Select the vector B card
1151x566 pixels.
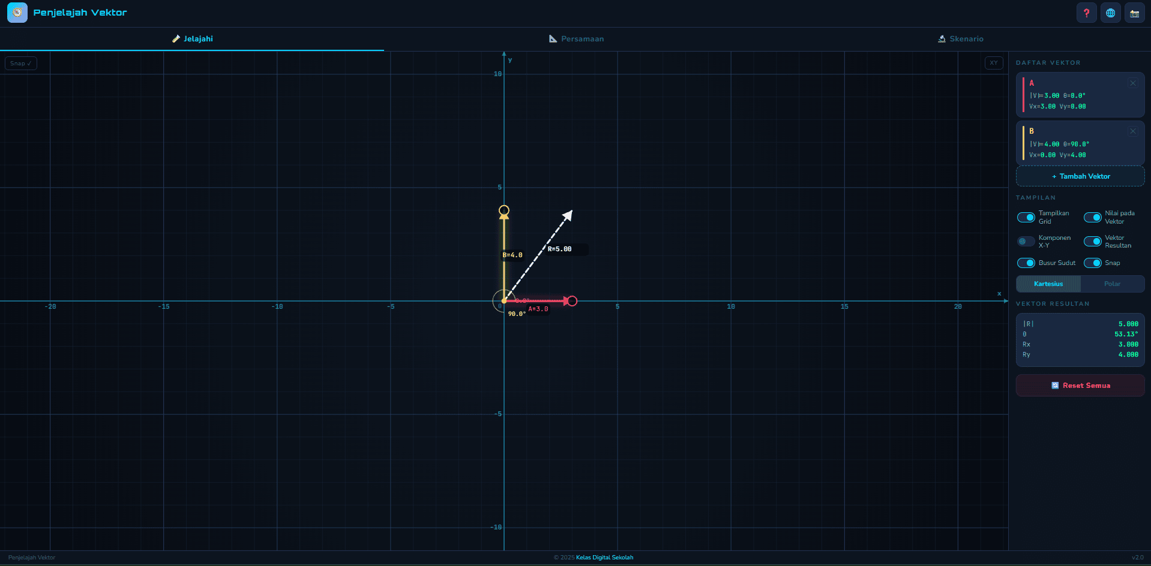tap(1080, 143)
